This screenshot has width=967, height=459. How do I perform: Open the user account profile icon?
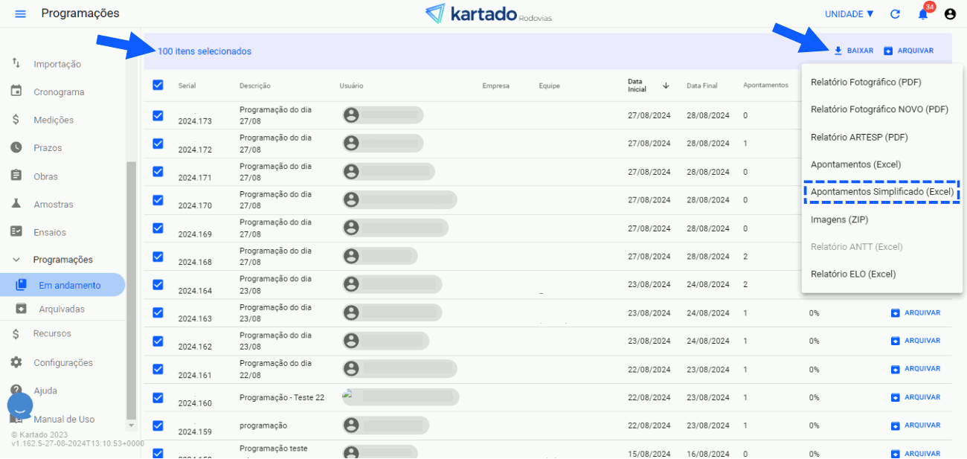click(950, 14)
